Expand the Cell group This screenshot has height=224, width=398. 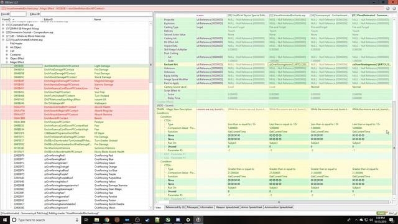coord(7,51)
